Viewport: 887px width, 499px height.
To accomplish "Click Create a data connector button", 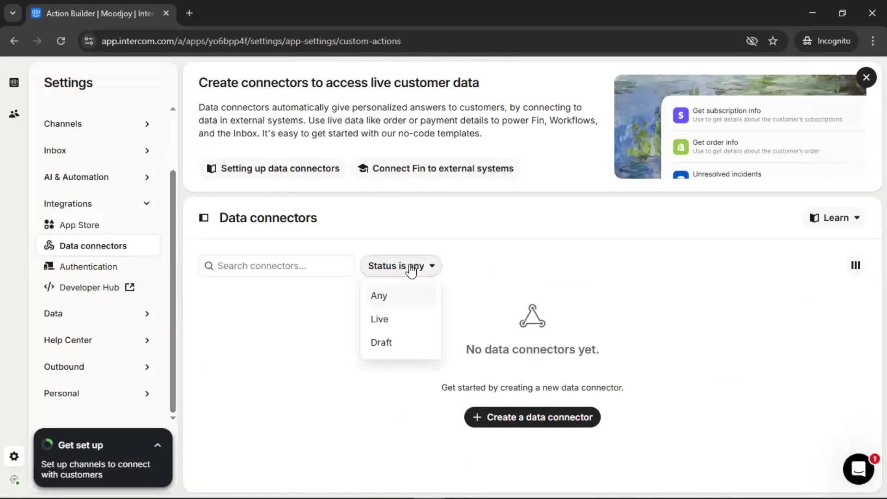I will [532, 417].
